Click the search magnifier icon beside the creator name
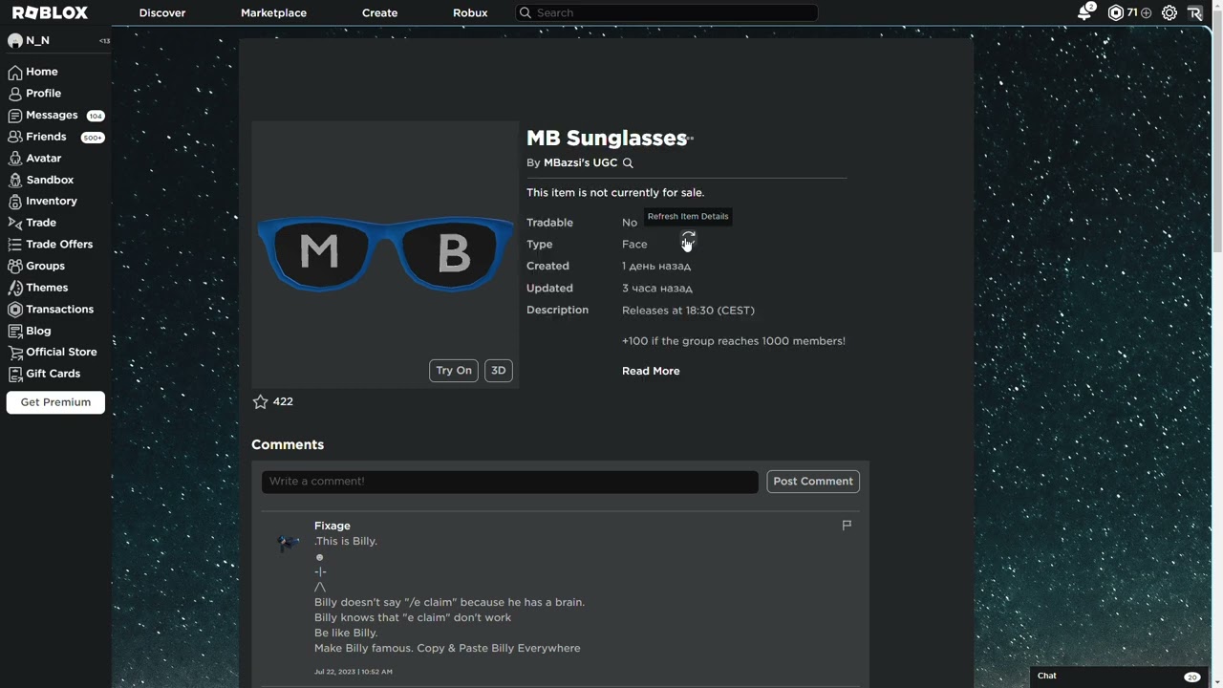Screen dimensions: 1223x688 click(628, 163)
